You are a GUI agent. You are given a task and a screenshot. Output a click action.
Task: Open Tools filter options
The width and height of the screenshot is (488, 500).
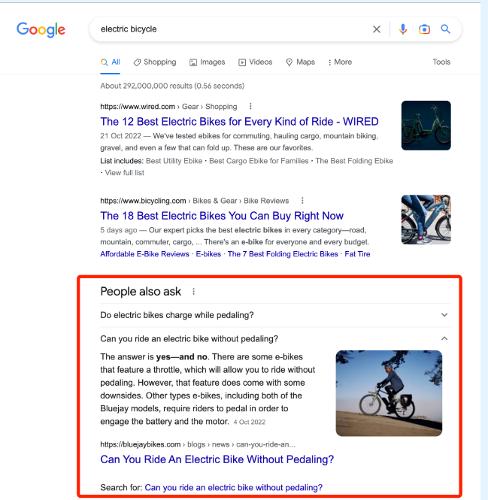(441, 62)
